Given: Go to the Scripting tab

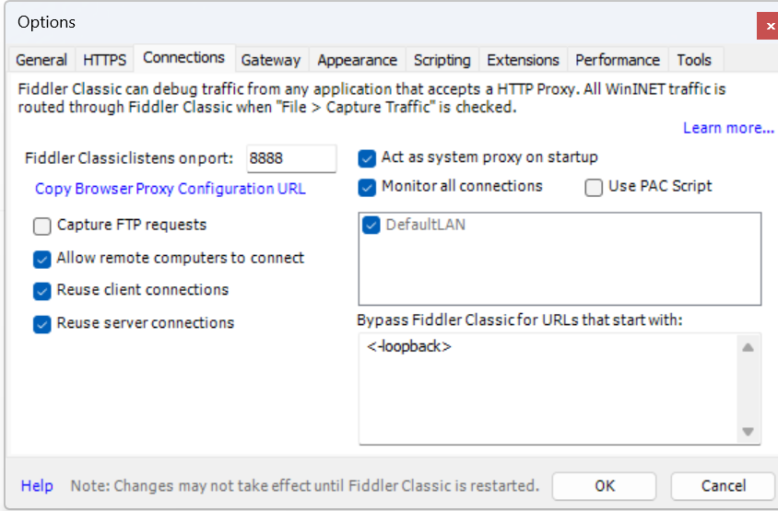Looking at the screenshot, I should click(x=442, y=60).
